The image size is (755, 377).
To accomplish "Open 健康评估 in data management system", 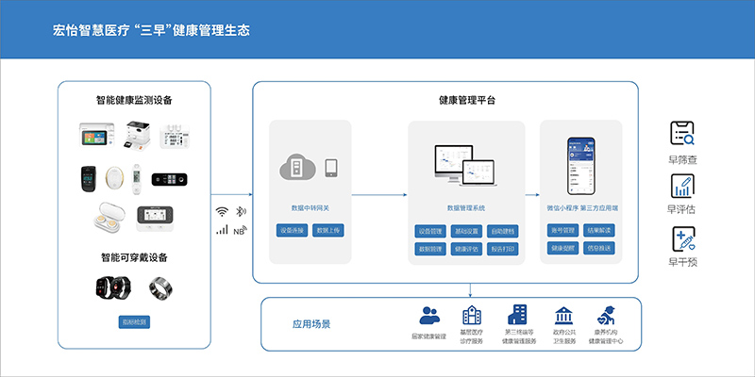I will click(466, 249).
